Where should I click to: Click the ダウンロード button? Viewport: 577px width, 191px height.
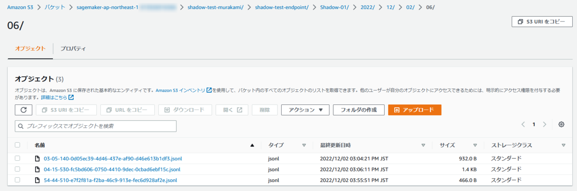pos(185,110)
